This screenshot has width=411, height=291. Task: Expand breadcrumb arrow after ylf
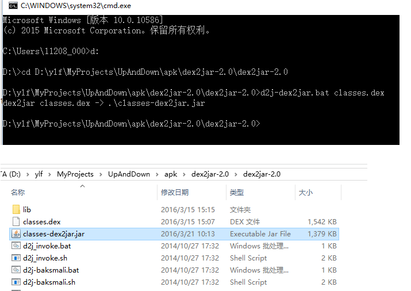(x=49, y=174)
